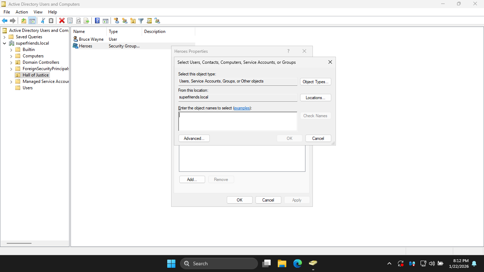Collapse the superfriends.local domain node

pos(5,44)
